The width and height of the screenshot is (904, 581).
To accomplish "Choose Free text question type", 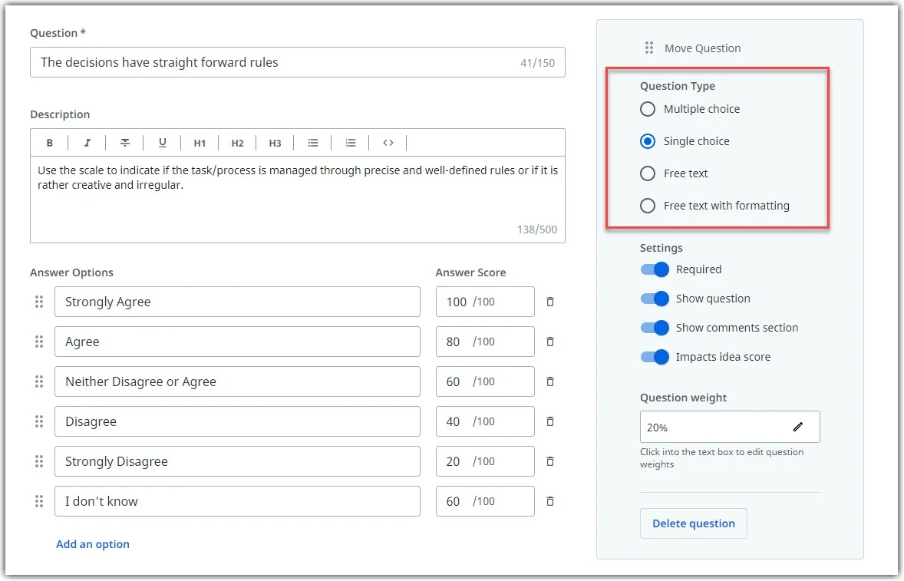I will coord(648,173).
